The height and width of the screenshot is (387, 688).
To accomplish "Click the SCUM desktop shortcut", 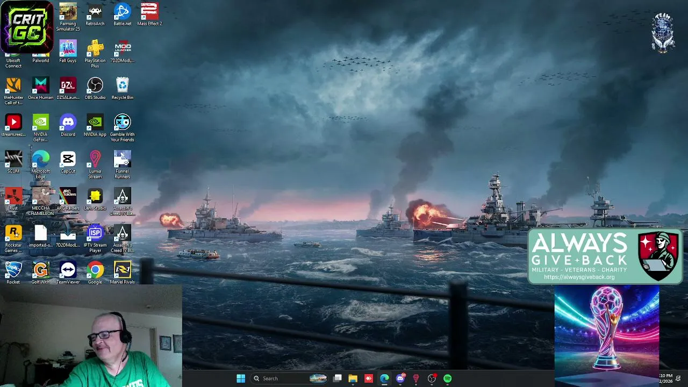I will pos(13,162).
